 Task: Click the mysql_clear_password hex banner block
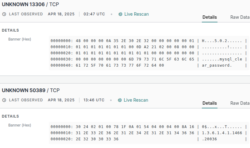(149, 53)
